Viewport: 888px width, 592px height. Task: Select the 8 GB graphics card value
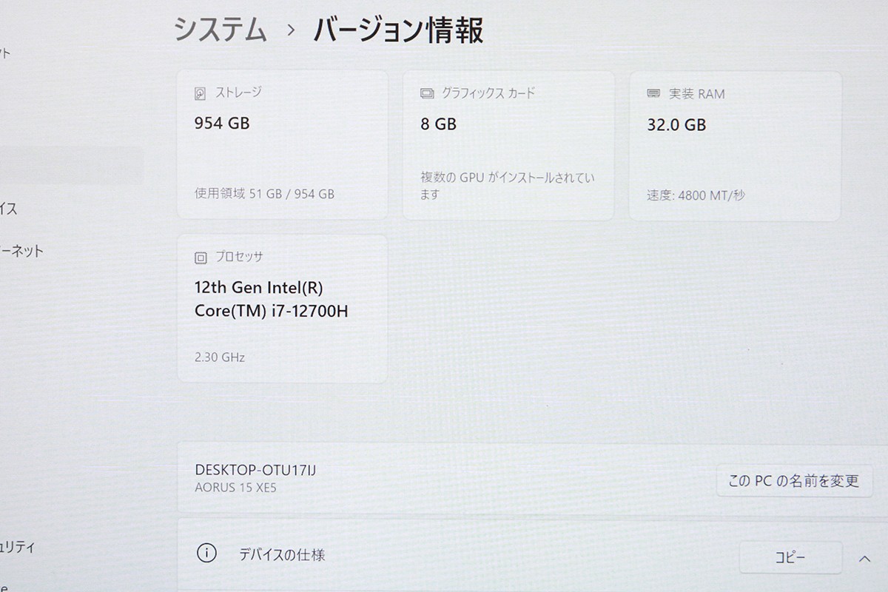(x=438, y=124)
